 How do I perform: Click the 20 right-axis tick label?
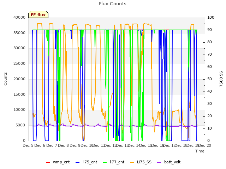click(209, 116)
